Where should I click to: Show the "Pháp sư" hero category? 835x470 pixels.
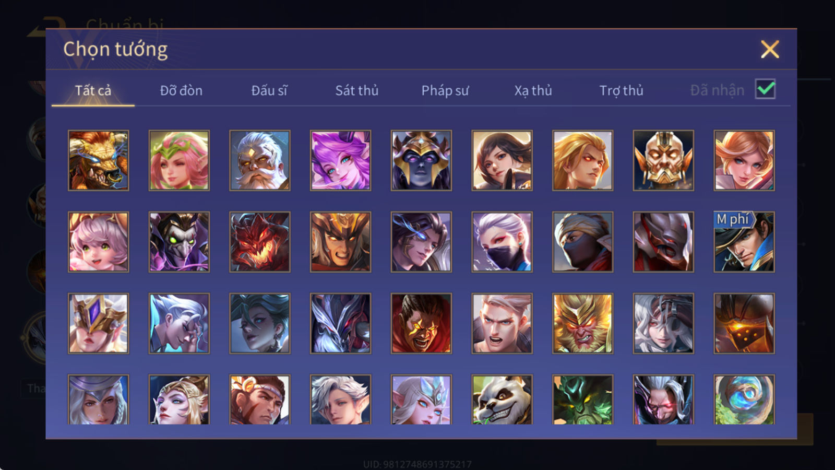445,90
